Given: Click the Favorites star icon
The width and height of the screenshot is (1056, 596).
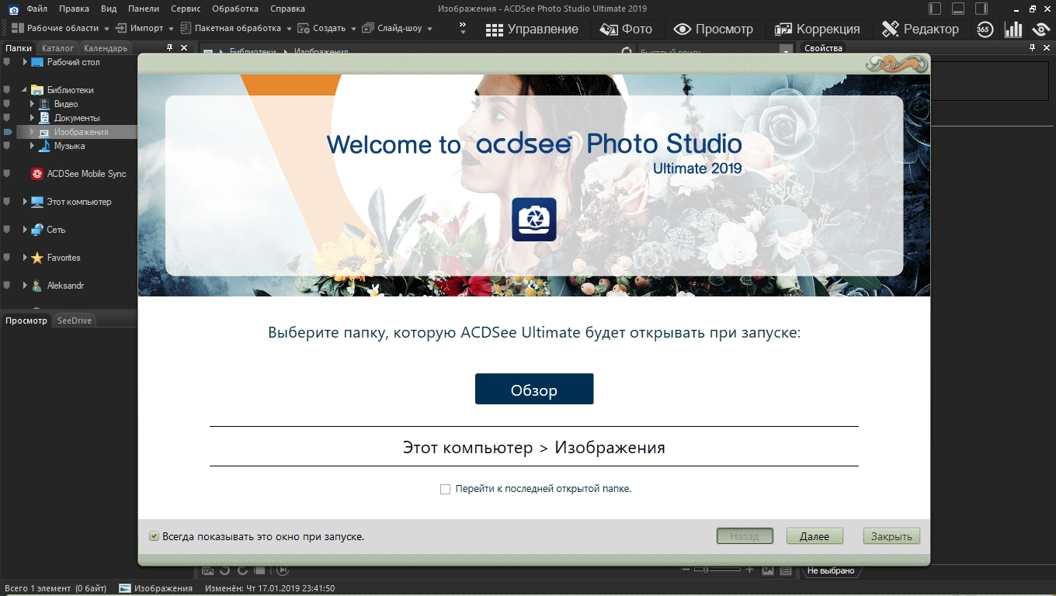Looking at the screenshot, I should click(37, 258).
